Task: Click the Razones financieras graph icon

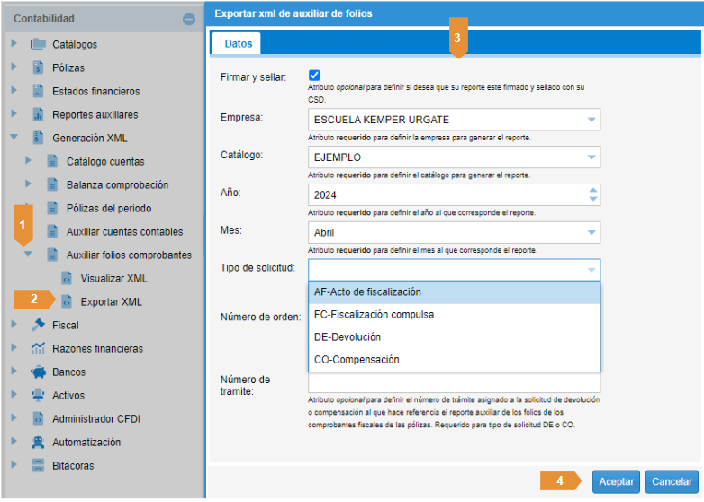Action: 38,348
